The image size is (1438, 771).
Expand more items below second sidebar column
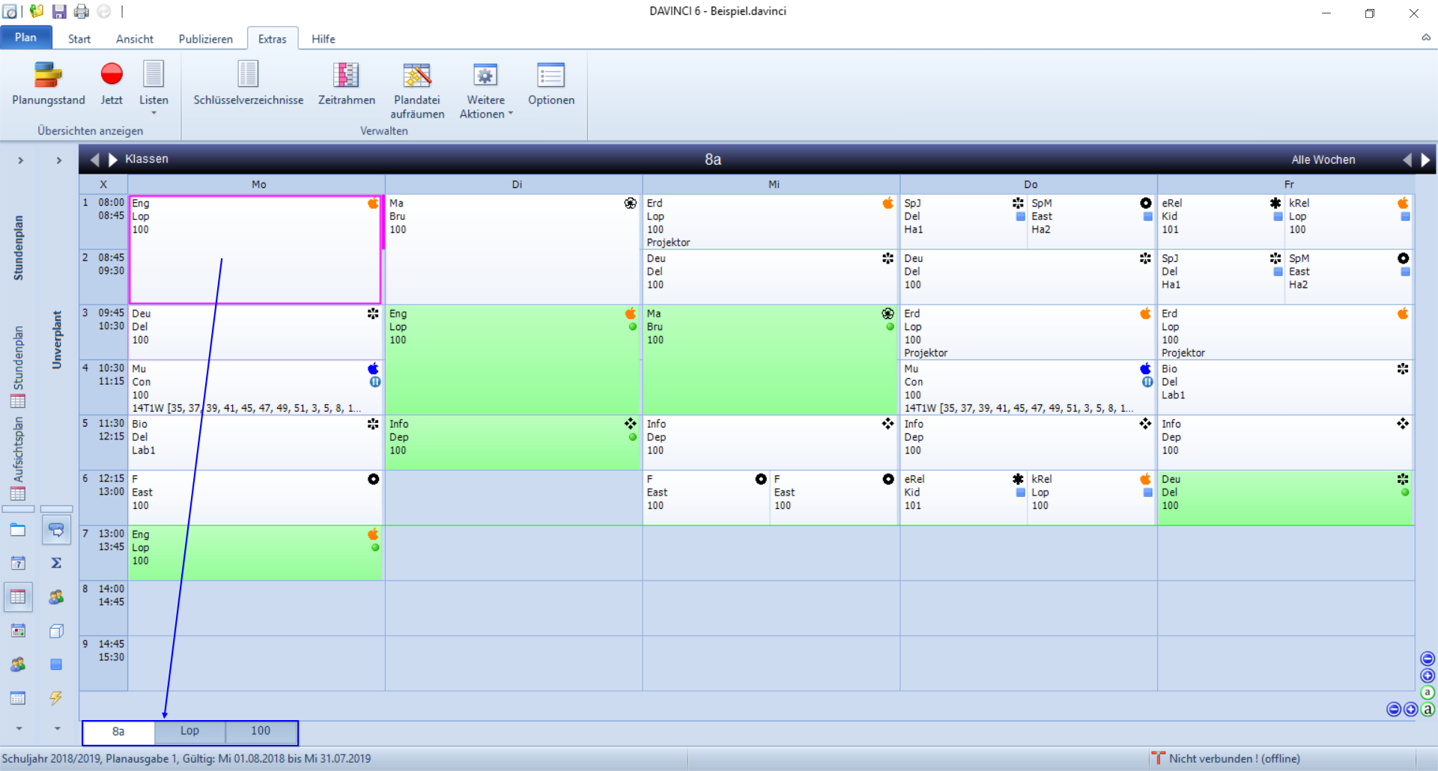point(57,728)
